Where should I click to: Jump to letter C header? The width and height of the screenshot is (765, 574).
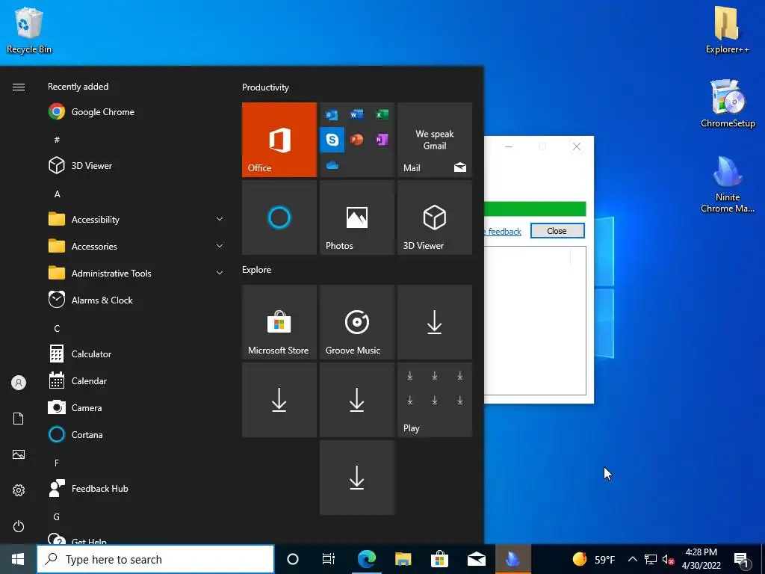pos(57,329)
